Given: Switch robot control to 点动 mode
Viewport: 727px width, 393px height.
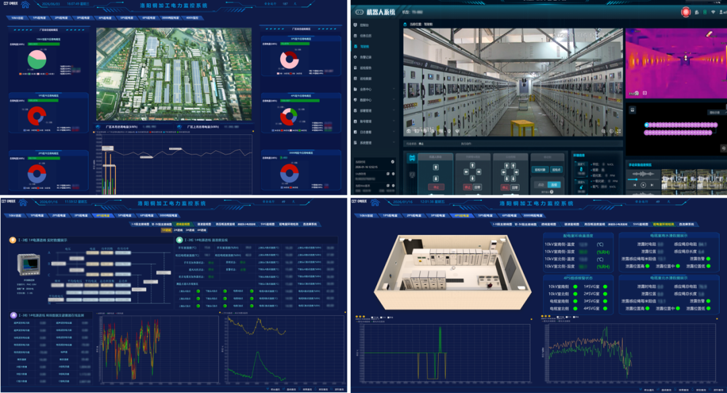Looking at the screenshot, I should coord(541,185).
